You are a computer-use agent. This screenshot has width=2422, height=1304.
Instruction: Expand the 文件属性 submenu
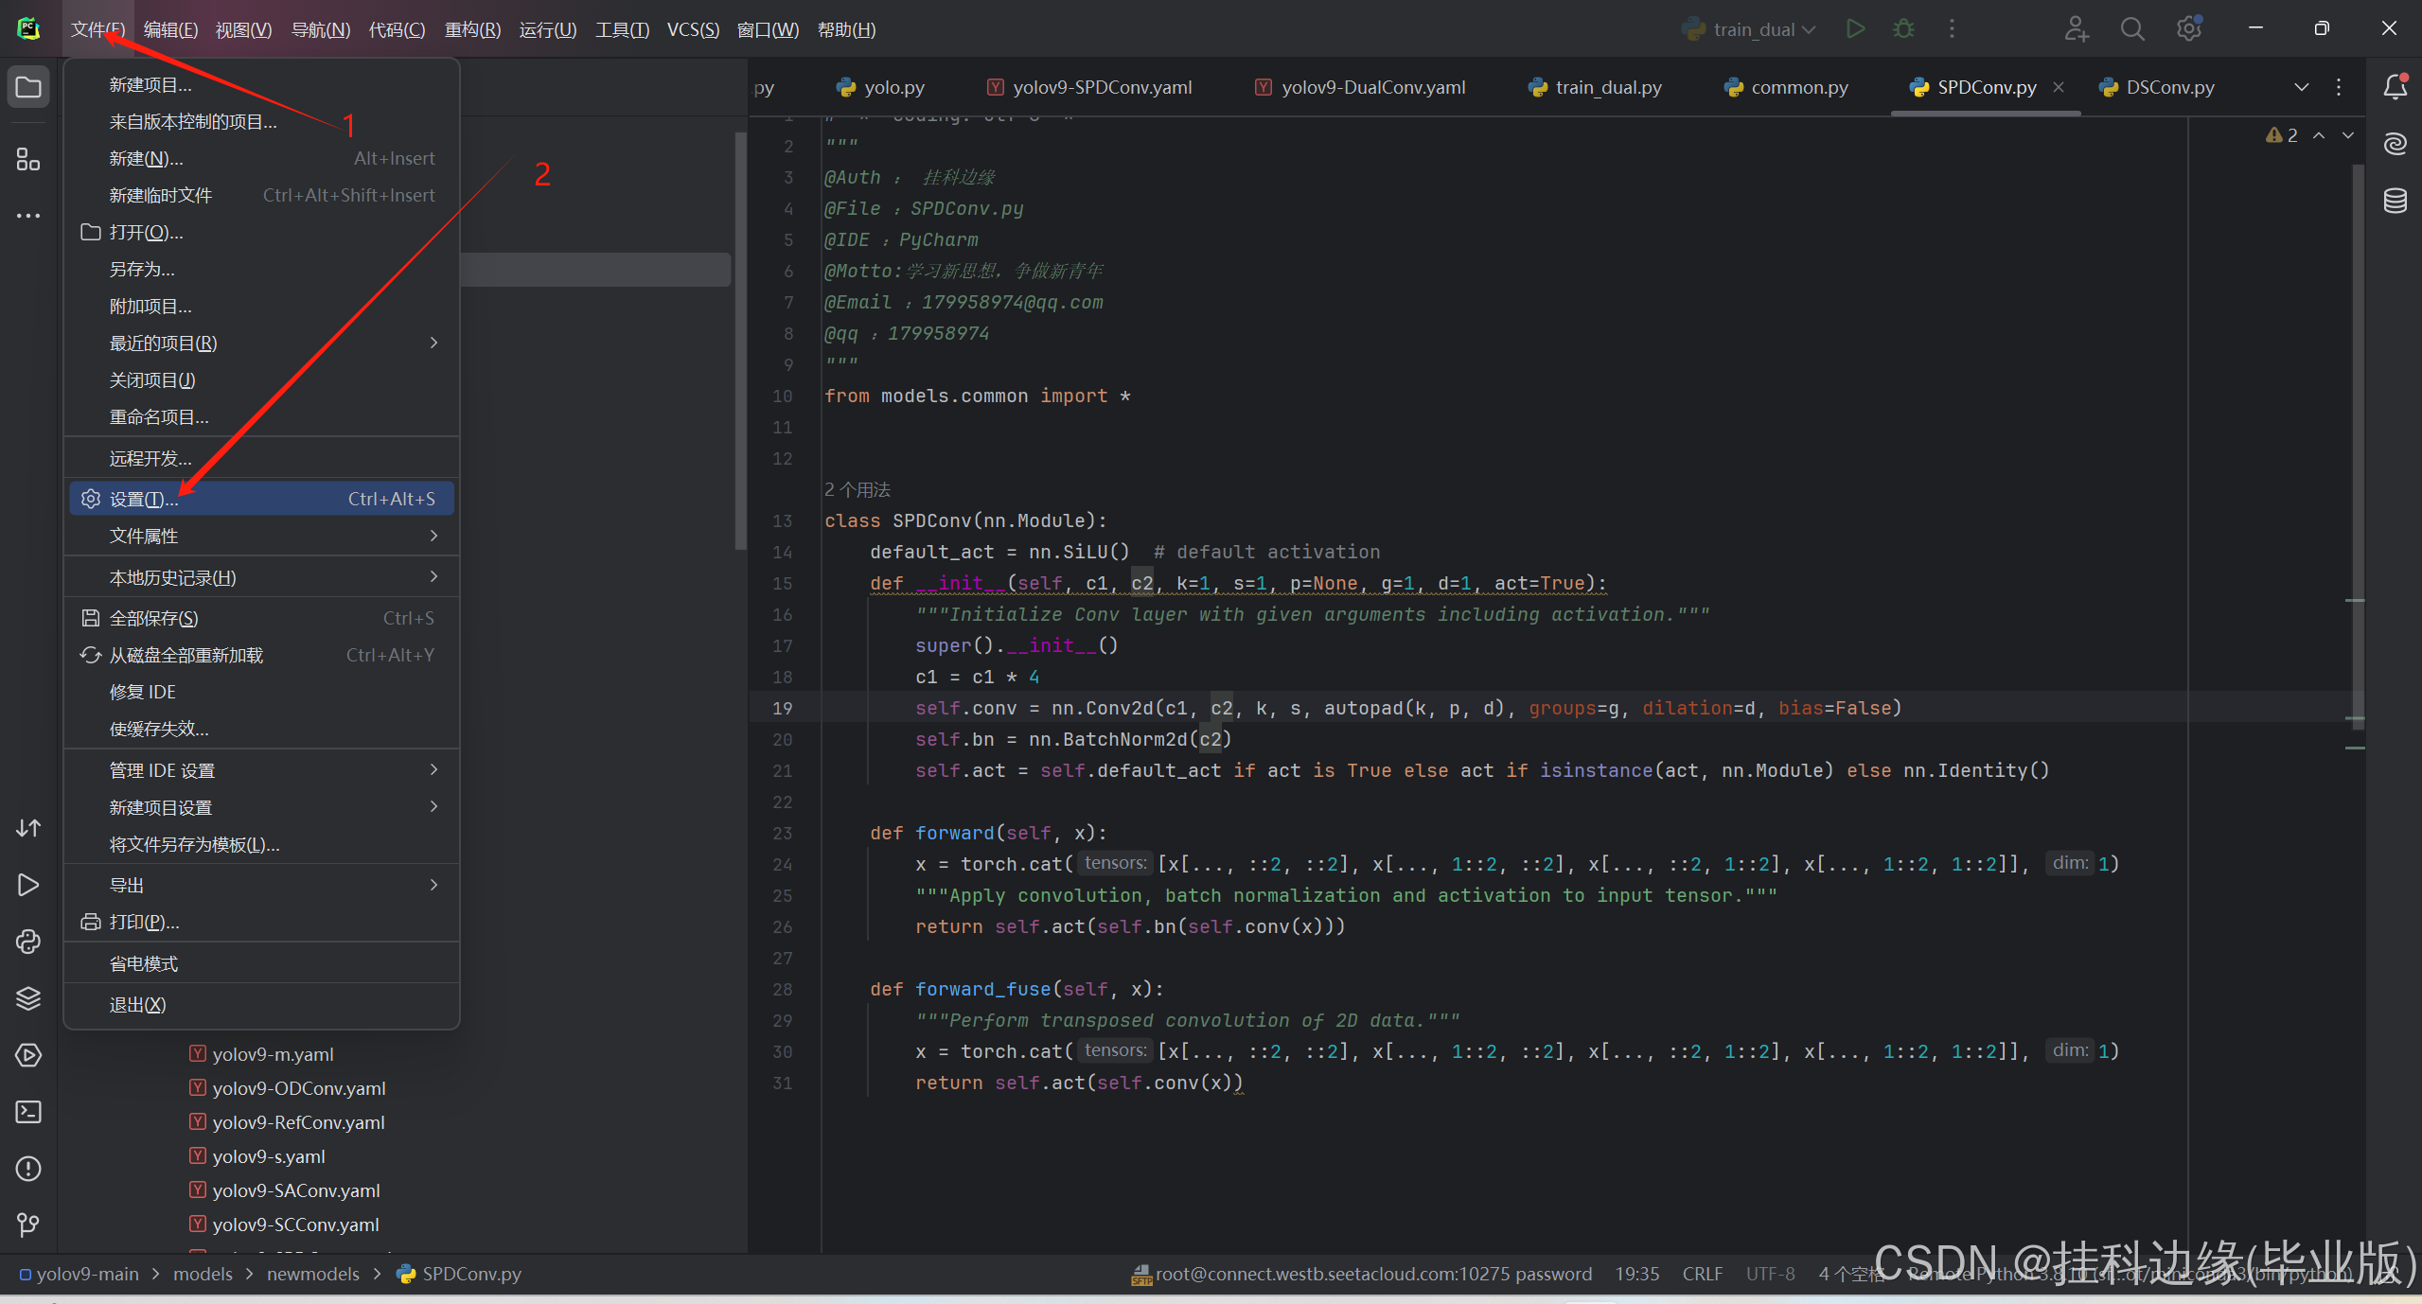pyautogui.click(x=261, y=536)
